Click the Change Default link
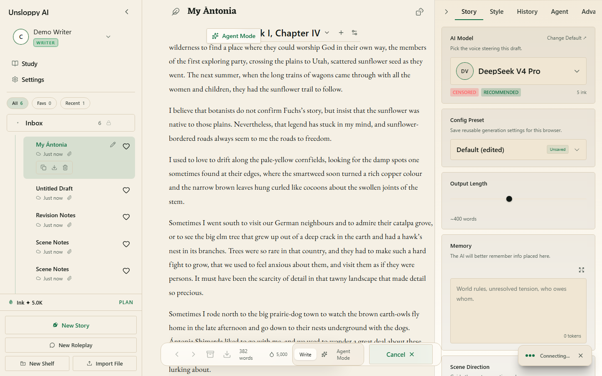This screenshot has height=376, width=602. pos(566,38)
